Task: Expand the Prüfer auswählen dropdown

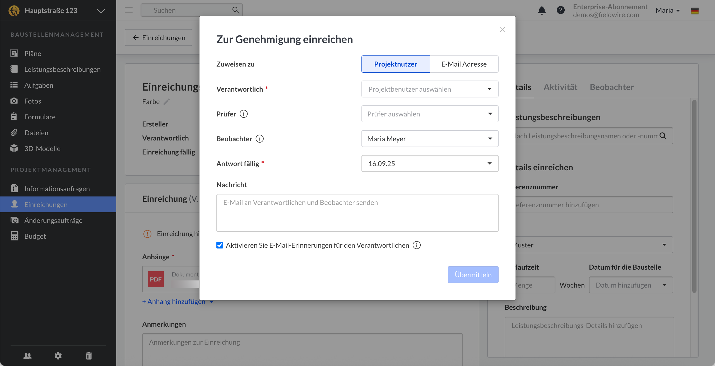Action: click(429, 114)
